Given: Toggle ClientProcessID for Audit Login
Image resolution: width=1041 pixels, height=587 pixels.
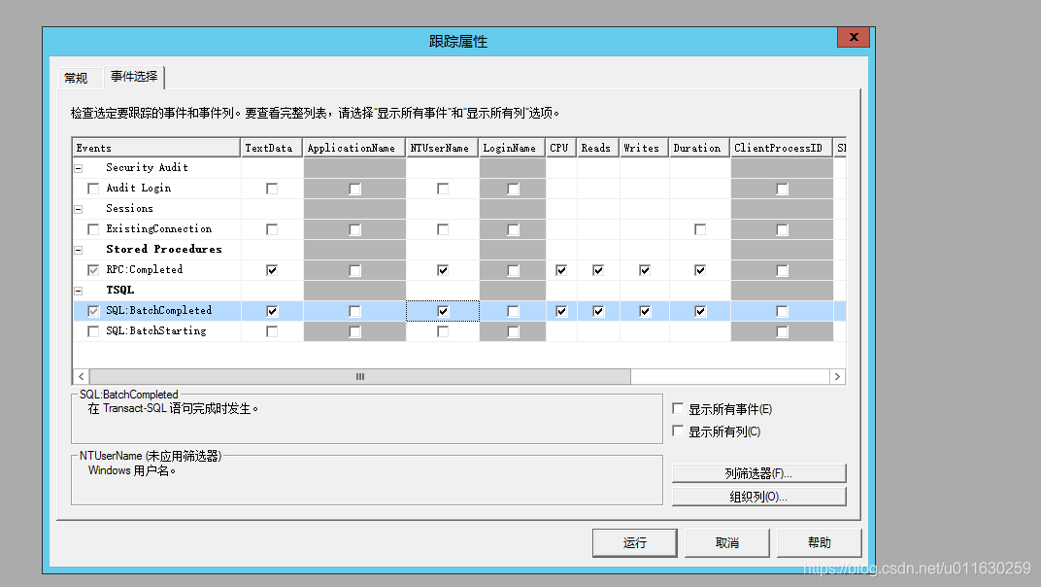Looking at the screenshot, I should pyautogui.click(x=782, y=190).
